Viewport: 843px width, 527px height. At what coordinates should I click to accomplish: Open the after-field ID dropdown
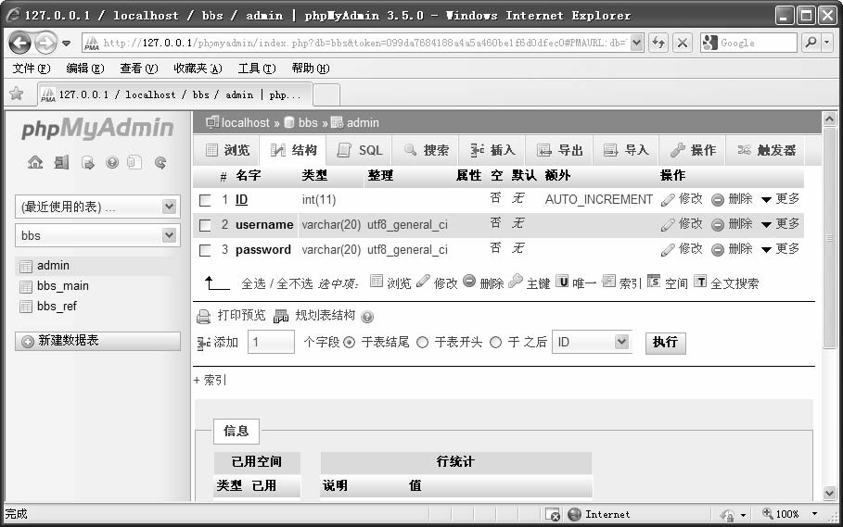click(x=592, y=342)
